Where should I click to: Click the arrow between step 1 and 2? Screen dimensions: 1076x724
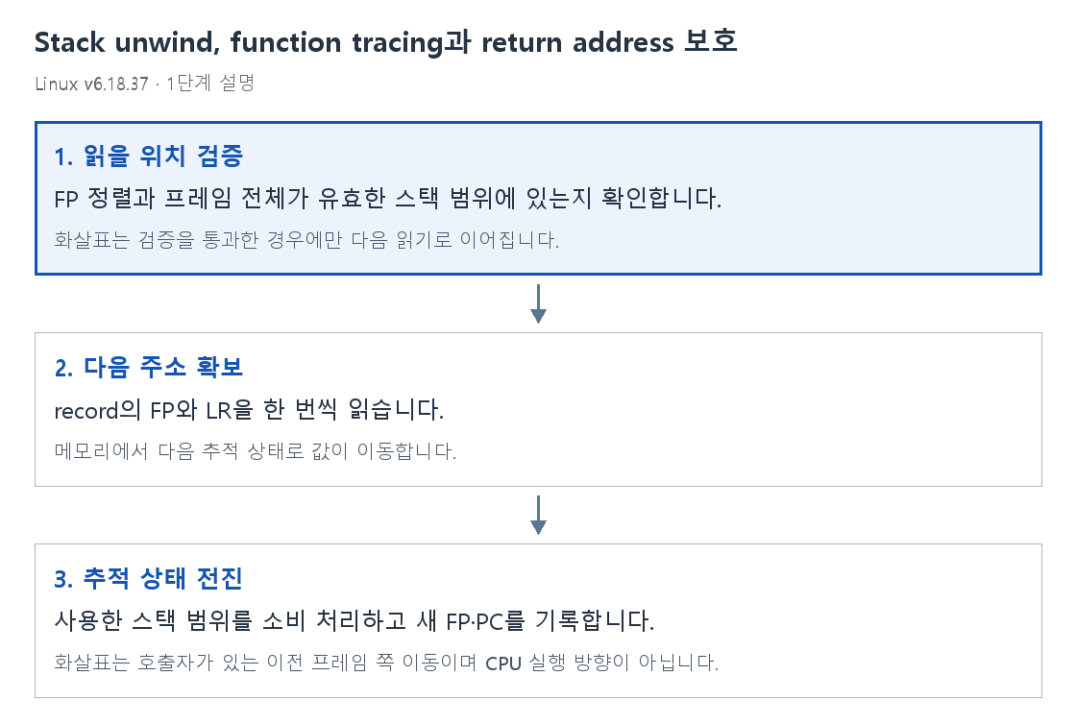tap(538, 303)
